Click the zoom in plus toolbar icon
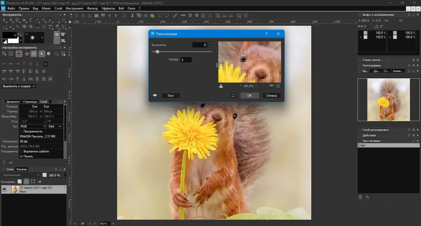 pyautogui.click(x=190, y=16)
